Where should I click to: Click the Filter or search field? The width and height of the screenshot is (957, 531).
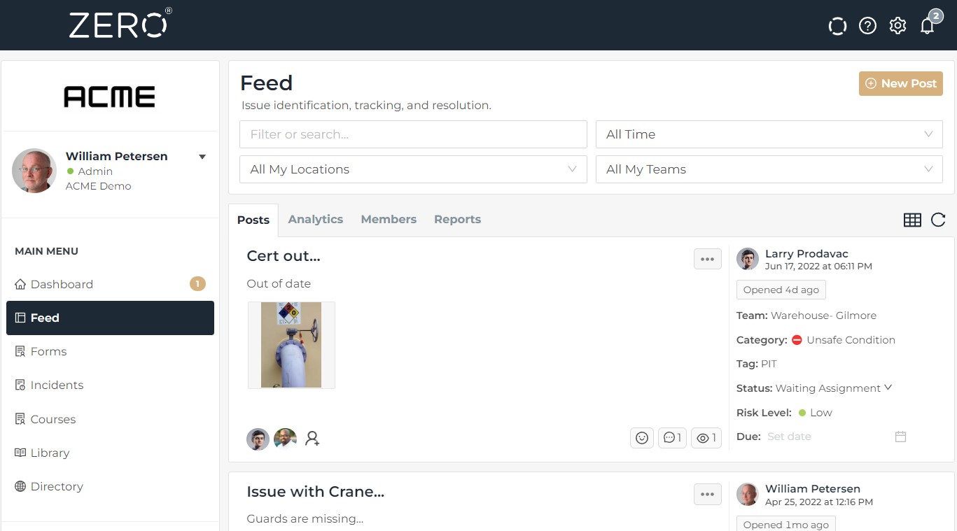pos(413,134)
